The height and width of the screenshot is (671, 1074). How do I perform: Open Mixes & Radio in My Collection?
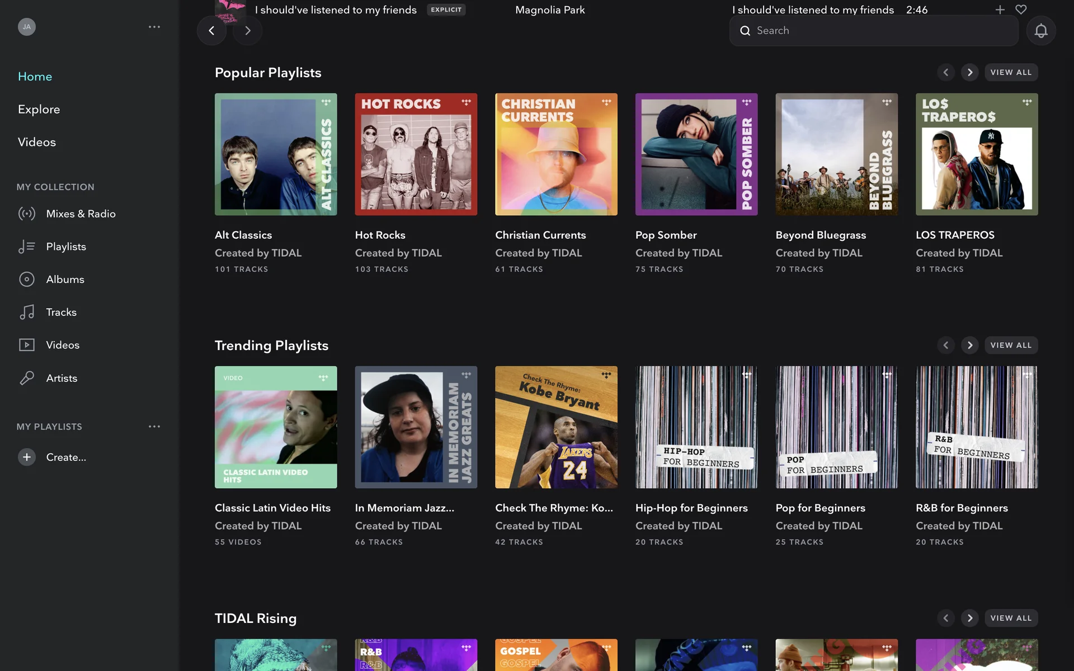click(x=81, y=214)
